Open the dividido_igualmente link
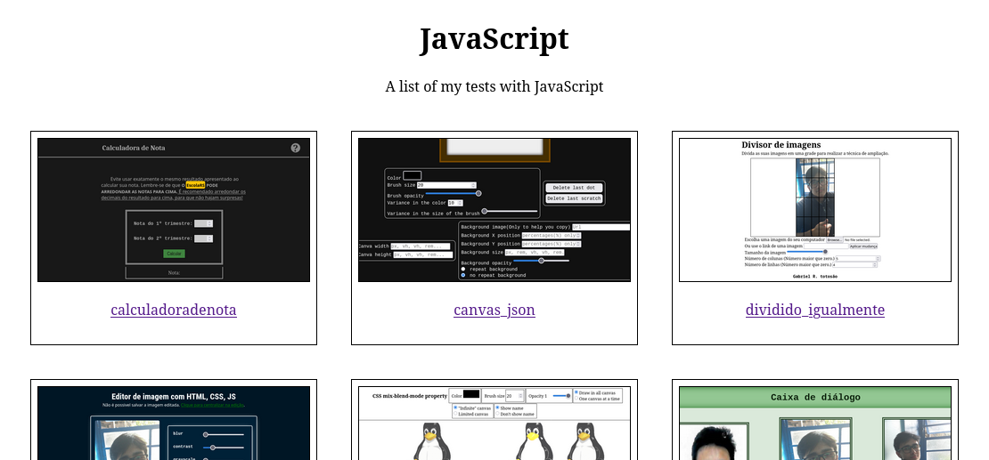 [815, 310]
